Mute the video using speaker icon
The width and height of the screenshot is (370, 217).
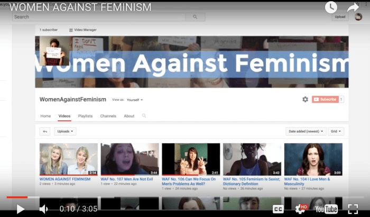43,209
